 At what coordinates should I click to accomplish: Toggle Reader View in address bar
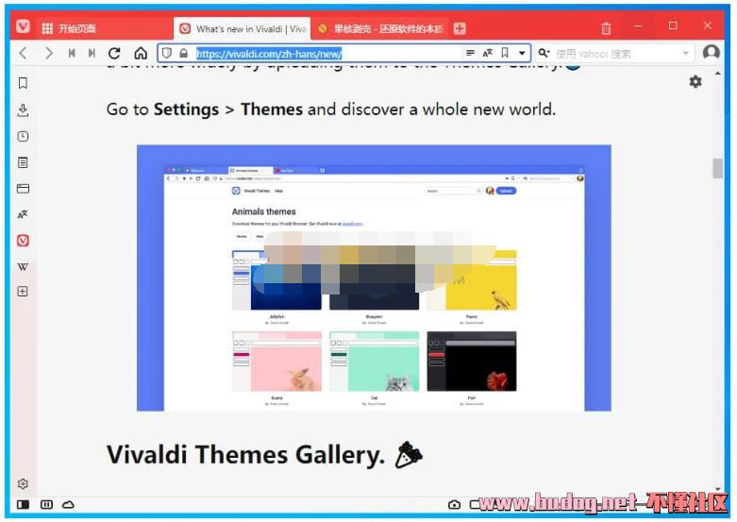(471, 54)
